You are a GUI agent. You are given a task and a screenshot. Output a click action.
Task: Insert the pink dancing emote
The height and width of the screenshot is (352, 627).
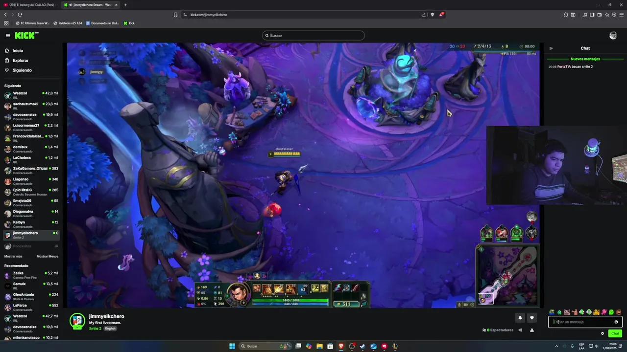tap(604, 312)
